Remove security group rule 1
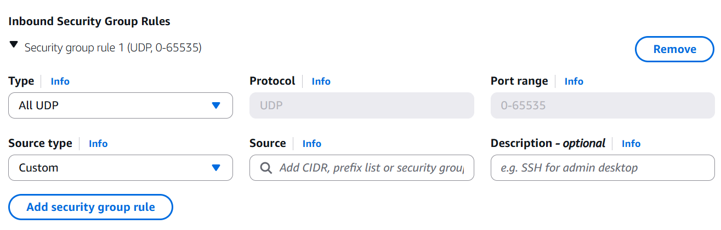The image size is (721, 230). tap(674, 49)
